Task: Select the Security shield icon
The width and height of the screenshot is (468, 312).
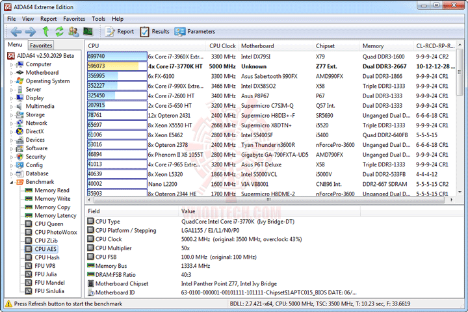Action: coord(19,157)
